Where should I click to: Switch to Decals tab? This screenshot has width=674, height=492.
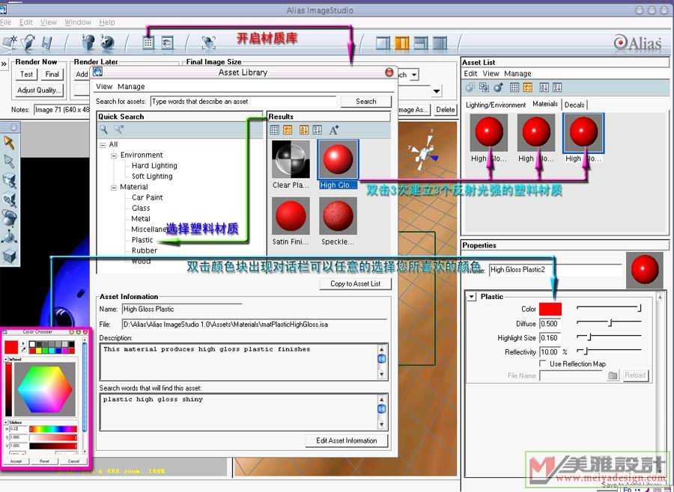574,105
